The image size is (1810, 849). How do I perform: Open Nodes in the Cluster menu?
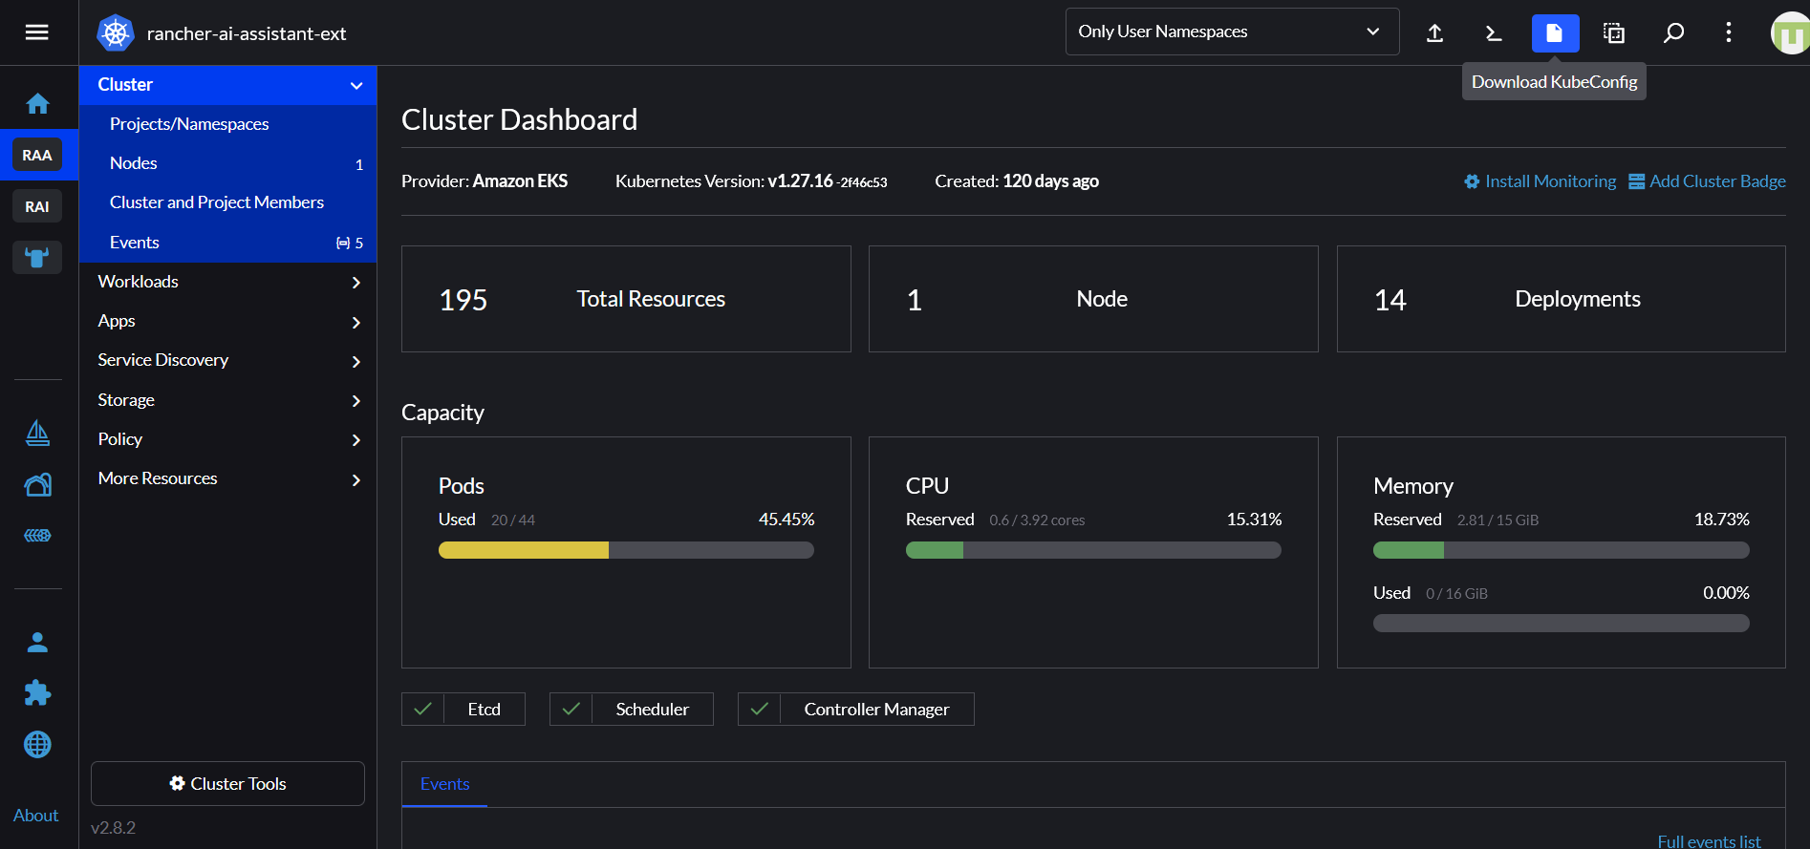tap(134, 163)
